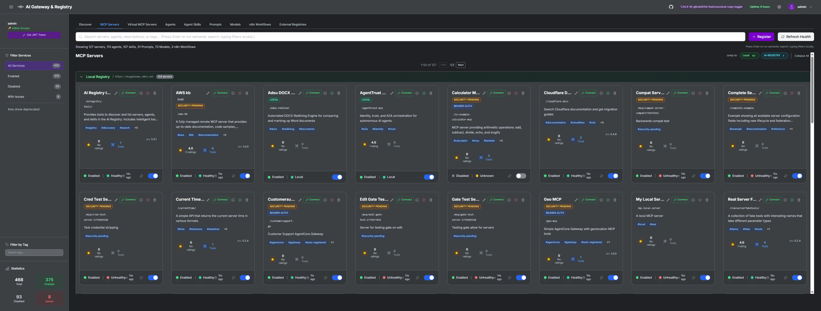
Task: Toggle the Cred Test Server switch
Action: pos(153,278)
